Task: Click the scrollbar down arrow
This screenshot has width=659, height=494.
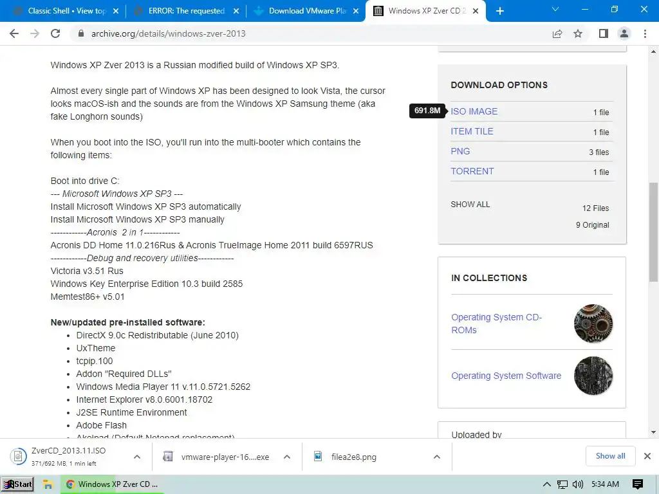Action: pos(653,432)
